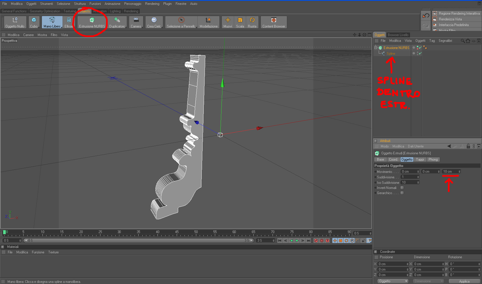Play the animation forward
Viewport: 482px width, 284px height.
click(297, 240)
